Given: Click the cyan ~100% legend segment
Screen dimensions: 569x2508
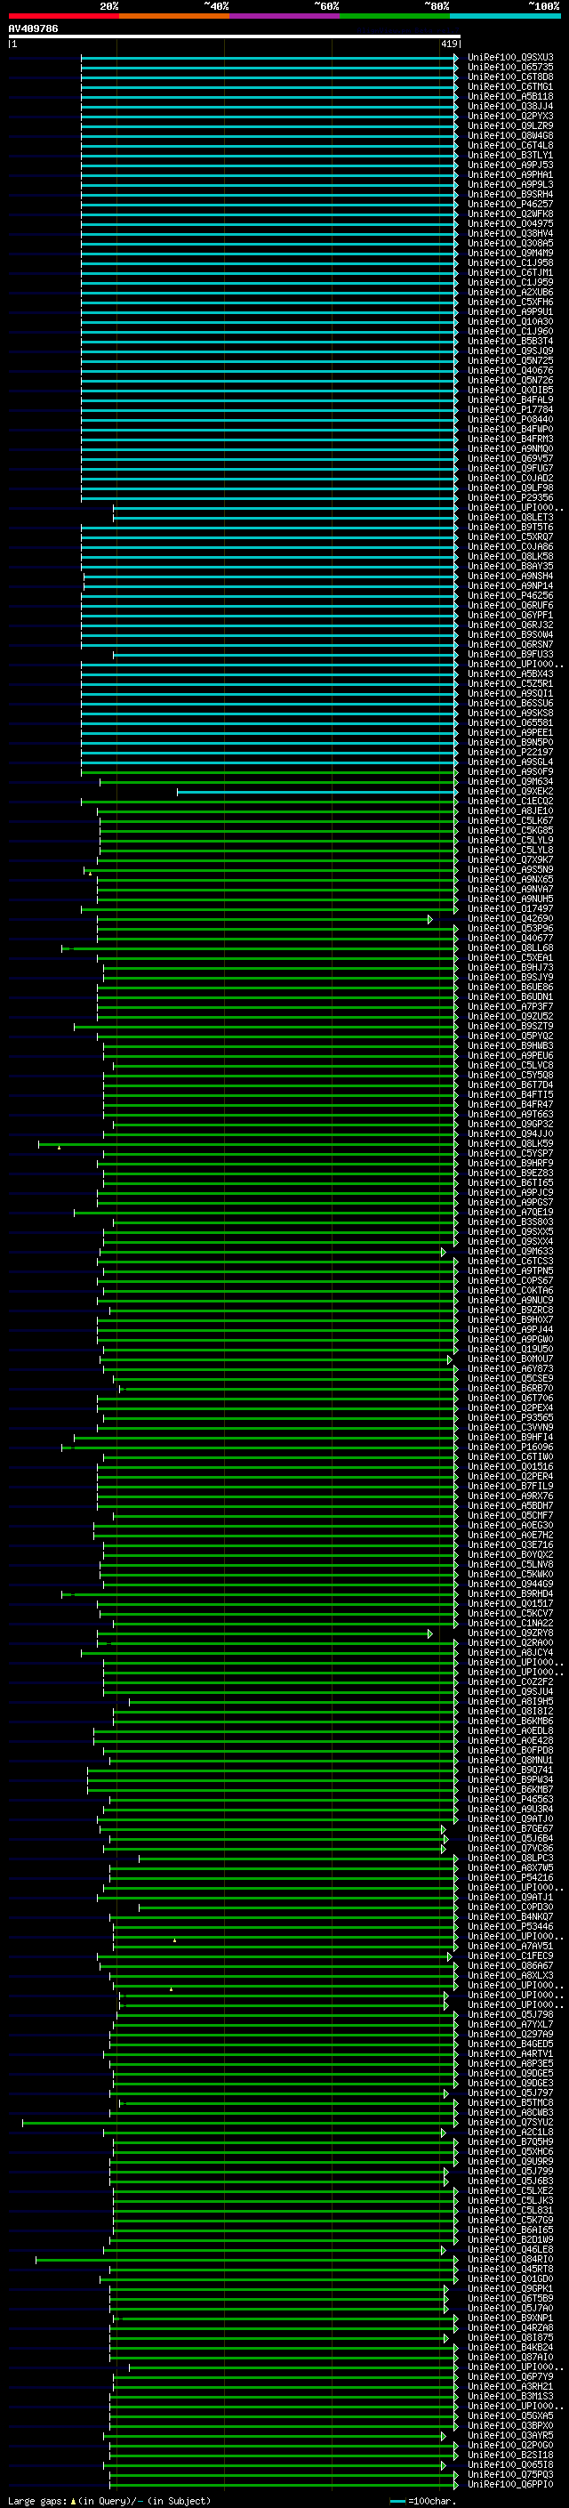Looking at the screenshot, I should [x=506, y=16].
